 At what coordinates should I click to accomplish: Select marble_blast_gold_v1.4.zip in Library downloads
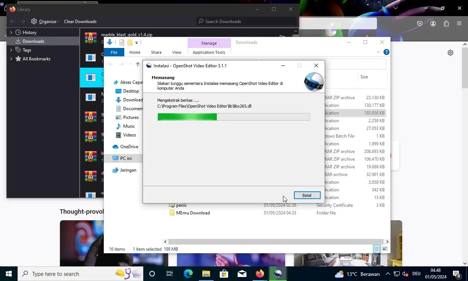(127, 35)
